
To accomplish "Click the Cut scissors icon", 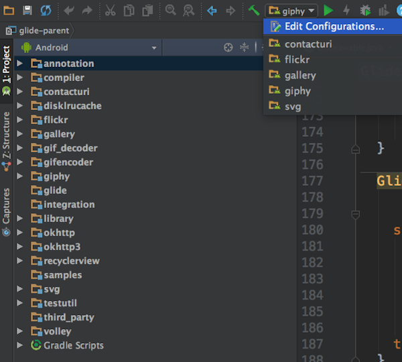I will [111, 10].
